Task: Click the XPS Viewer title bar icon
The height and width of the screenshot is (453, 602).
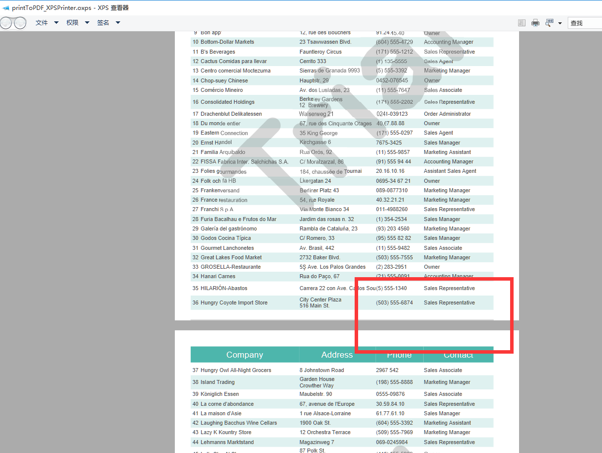Action: [x=6, y=8]
